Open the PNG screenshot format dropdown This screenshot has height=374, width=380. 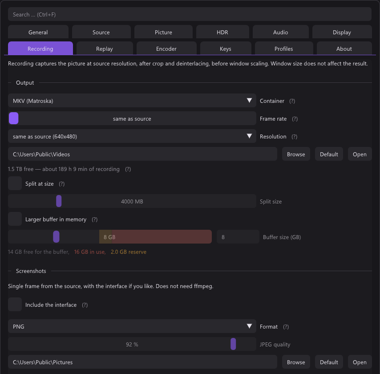[132, 326]
